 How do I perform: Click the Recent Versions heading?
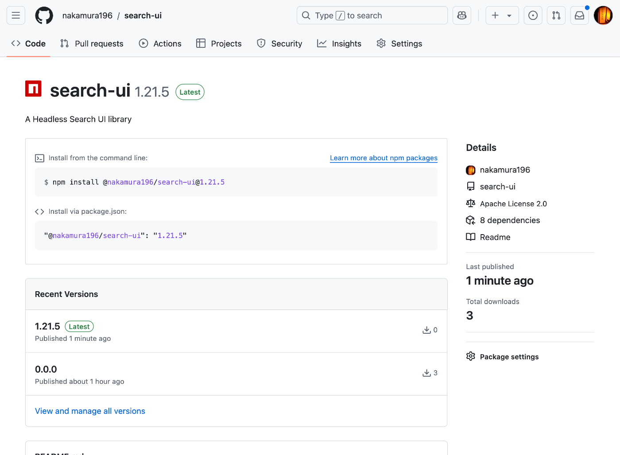[66, 294]
